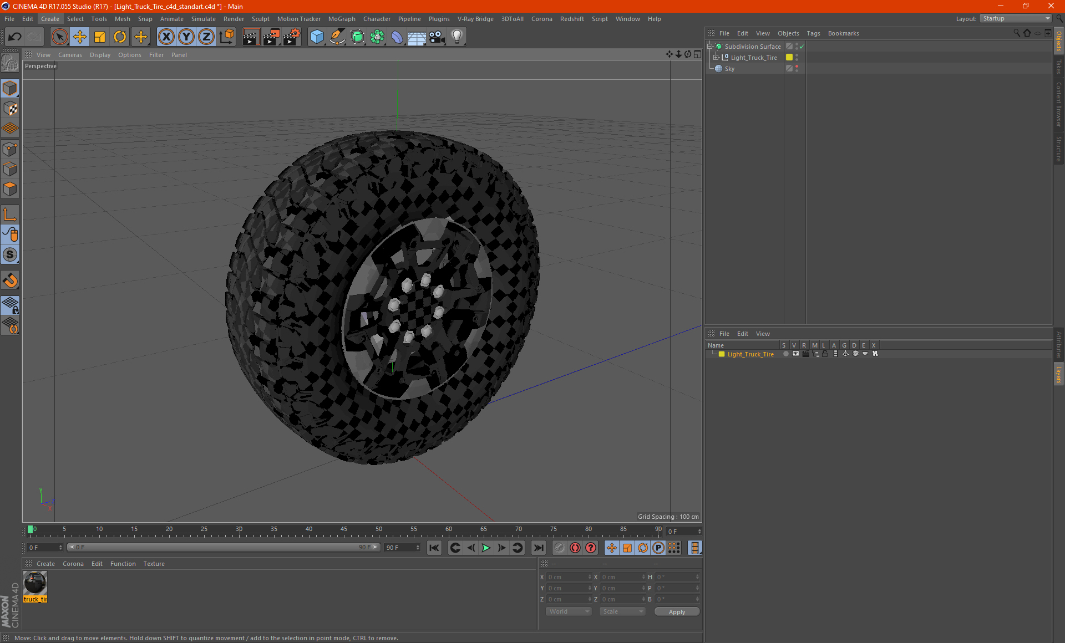This screenshot has height=643, width=1065.
Task: Open the Array green cloner icon
Action: [377, 37]
